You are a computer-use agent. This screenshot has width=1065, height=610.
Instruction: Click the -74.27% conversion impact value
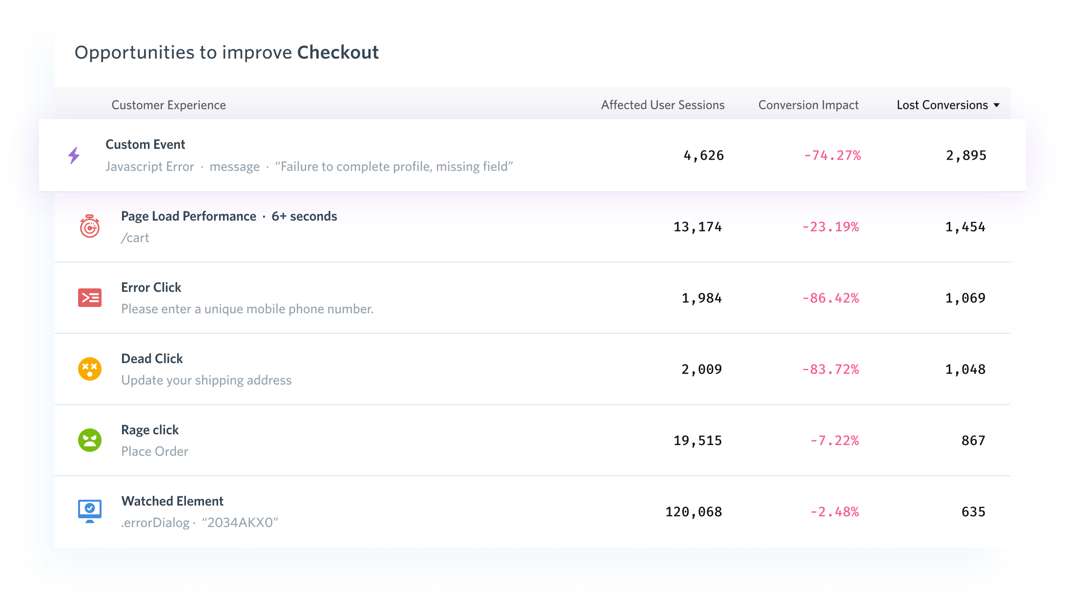coord(832,156)
